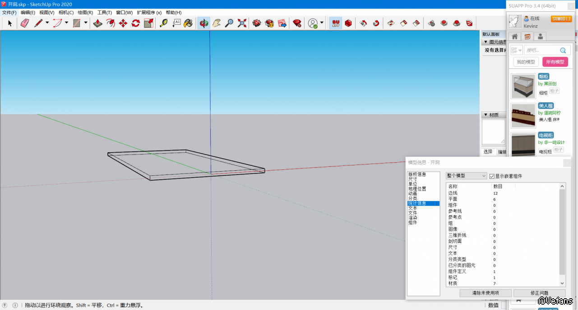The width and height of the screenshot is (578, 310).
Task: Choose the Rotate tool
Action: [135, 23]
